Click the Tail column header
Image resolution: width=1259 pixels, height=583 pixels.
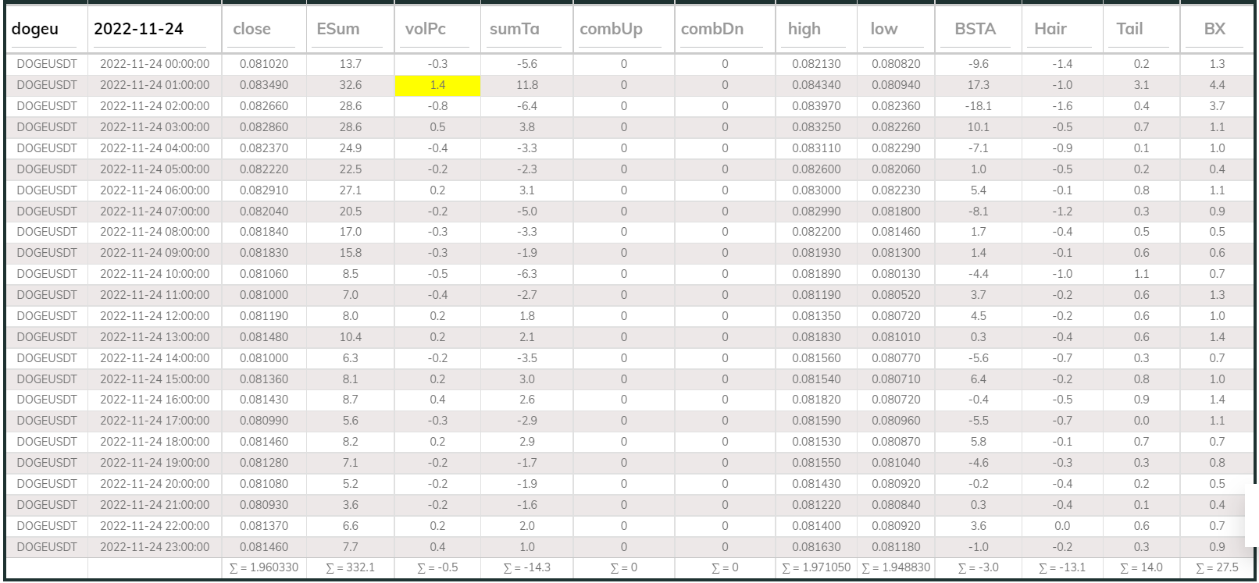(1140, 29)
